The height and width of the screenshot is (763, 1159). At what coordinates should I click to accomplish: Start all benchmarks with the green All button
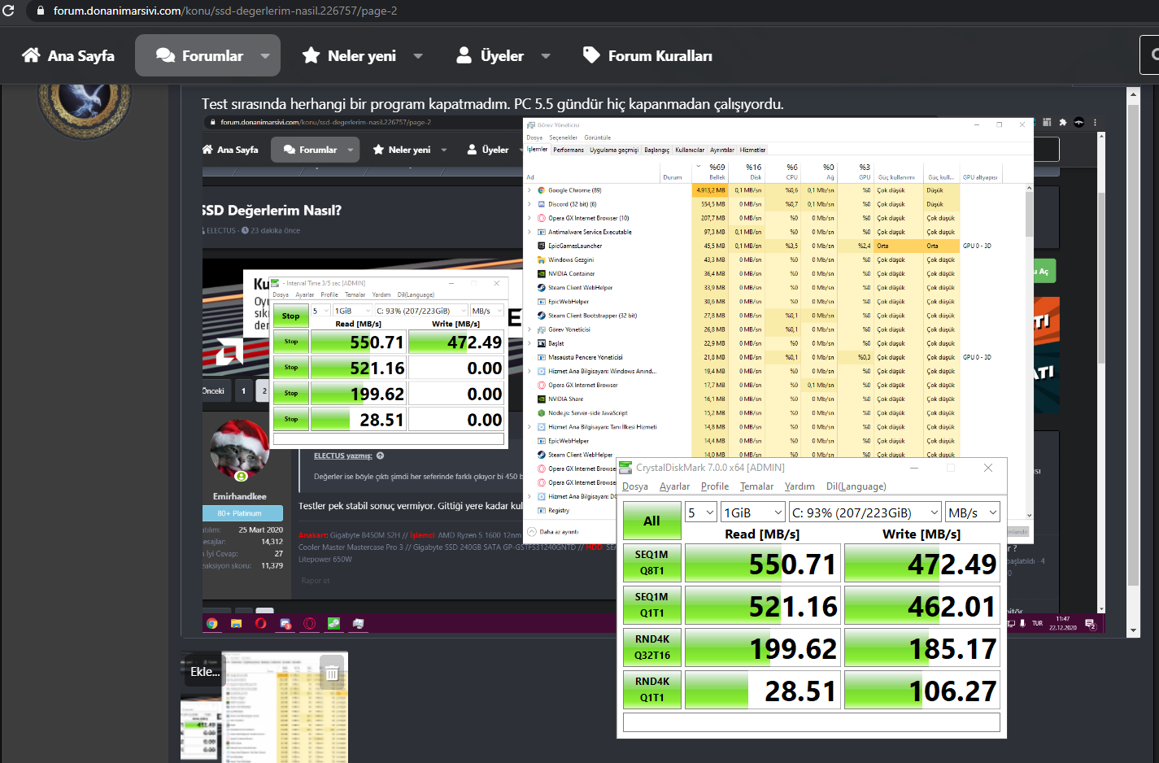click(x=651, y=521)
